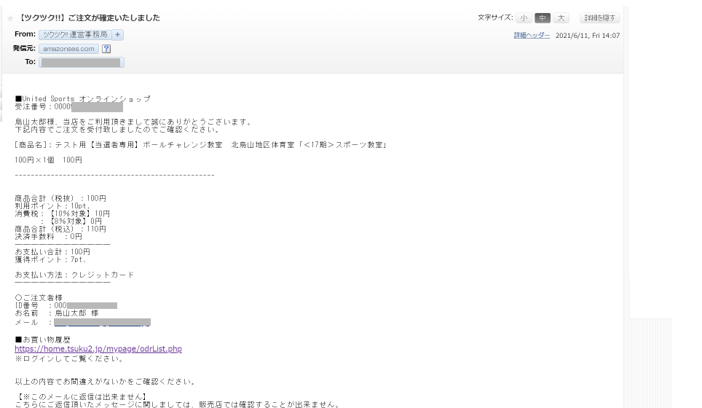Click 利用ポイント:10pt. text

52,206
